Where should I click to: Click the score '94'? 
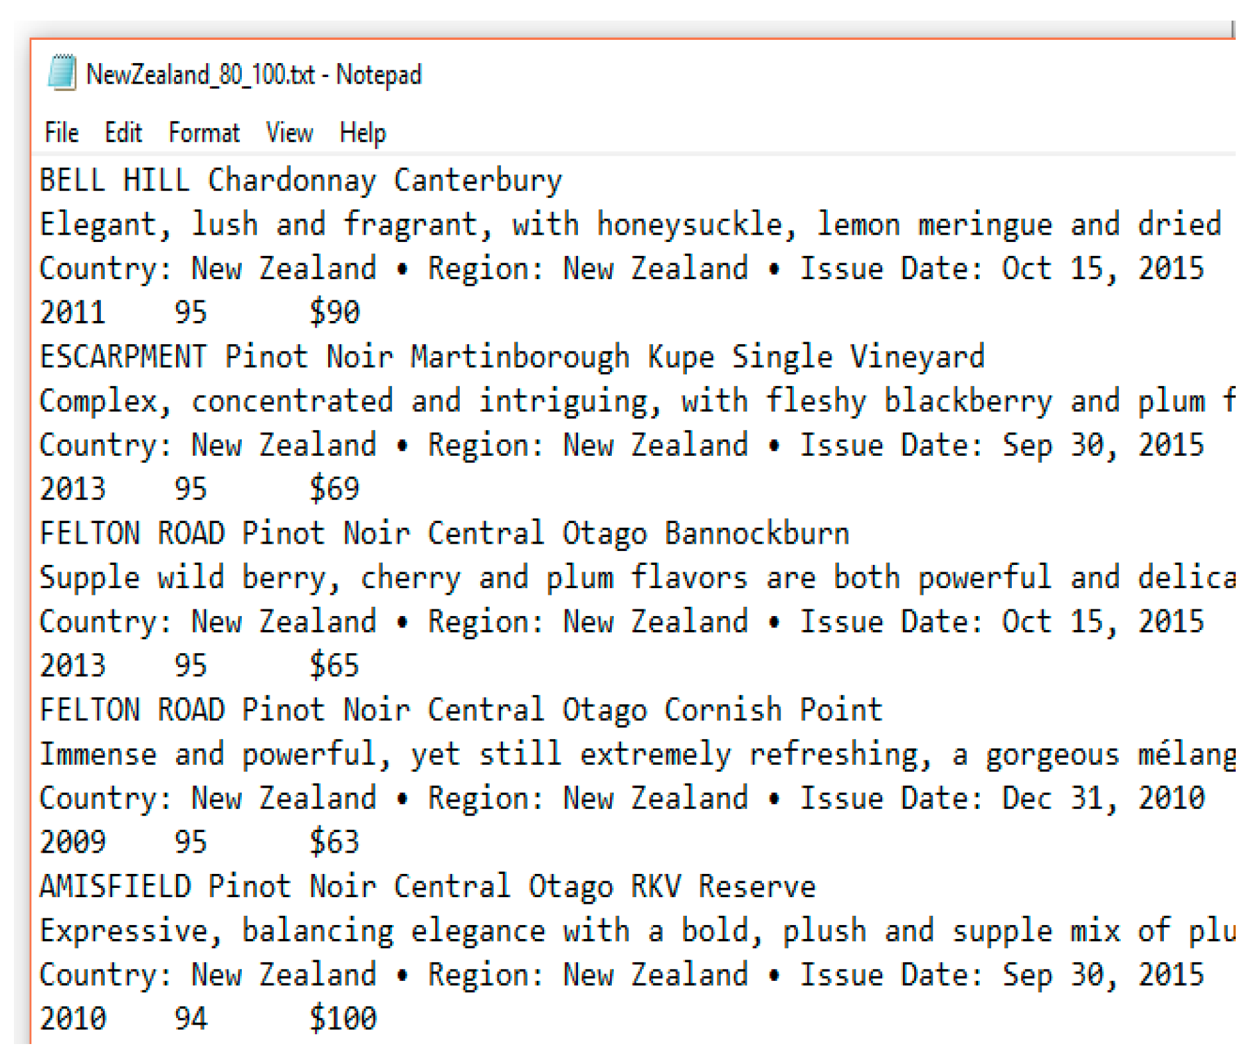(191, 1019)
